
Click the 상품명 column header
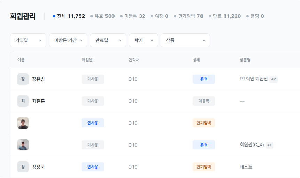(245, 60)
